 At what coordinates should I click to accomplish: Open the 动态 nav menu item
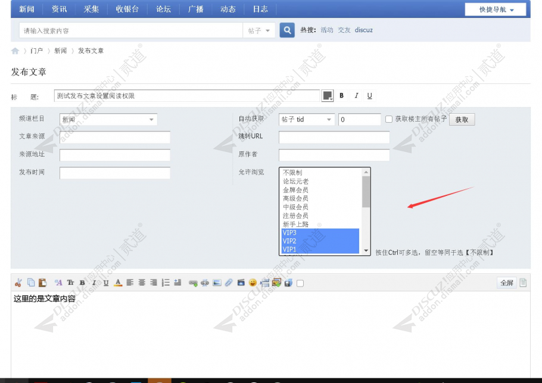coord(228,9)
